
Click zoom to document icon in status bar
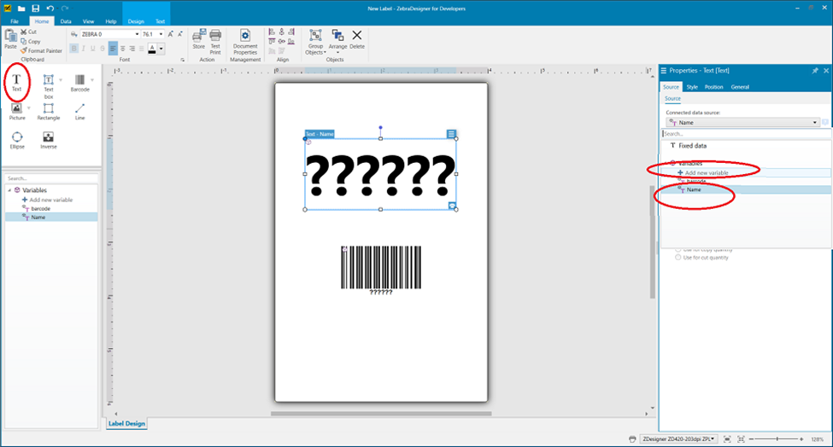click(727, 439)
